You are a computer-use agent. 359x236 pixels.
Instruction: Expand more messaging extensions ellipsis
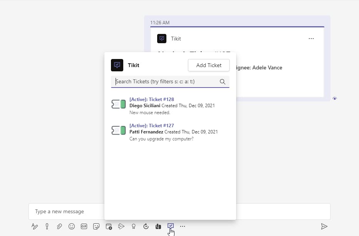coord(183,226)
